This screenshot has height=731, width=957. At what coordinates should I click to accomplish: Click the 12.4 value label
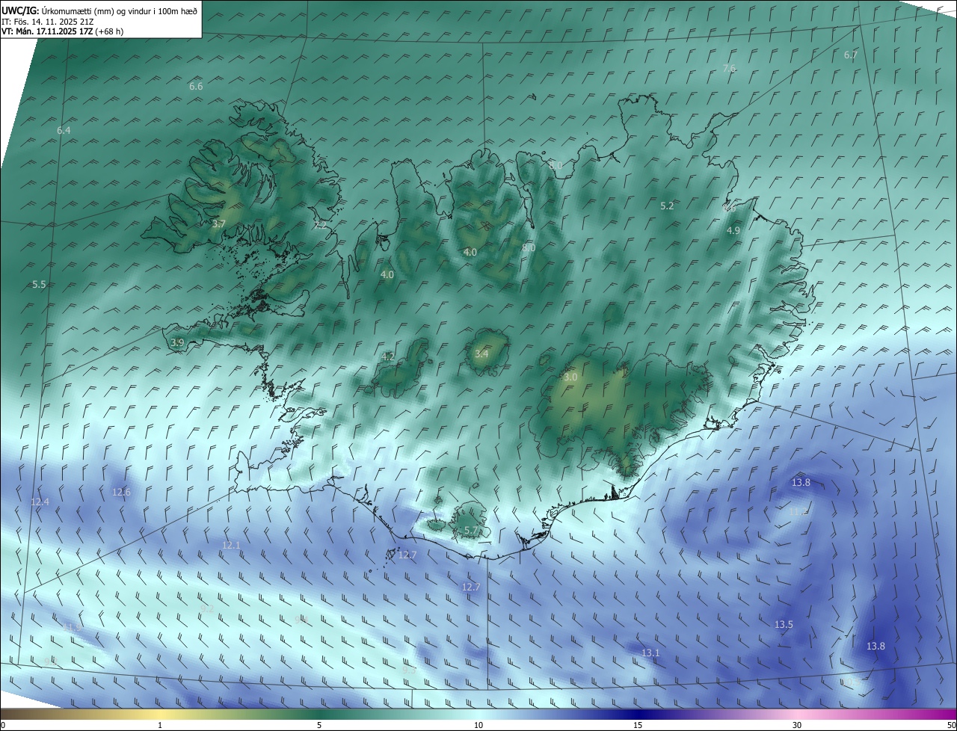40,502
